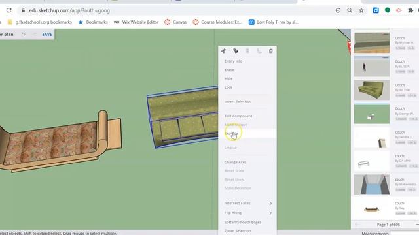
Task: Open the g.fhsdschools.org bookmarks folder
Action: [40, 22]
